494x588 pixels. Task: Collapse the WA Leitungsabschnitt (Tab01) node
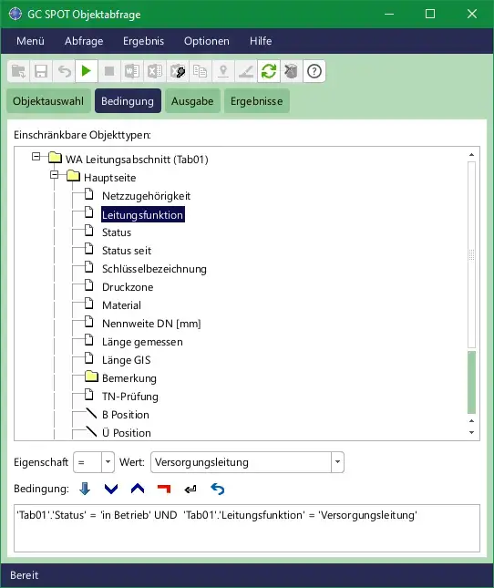(36, 157)
